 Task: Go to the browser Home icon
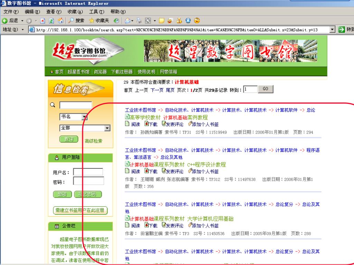60,21
